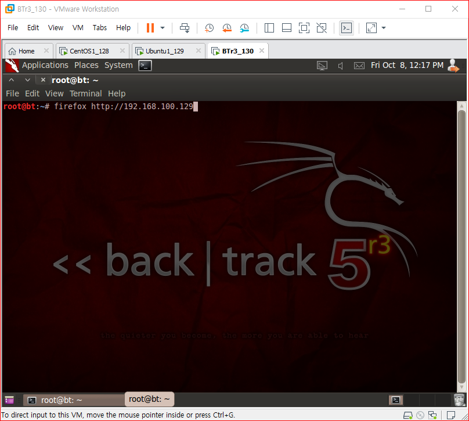Screen dimensions: 469x421
Task: Open VMware File menu
Action: point(13,27)
